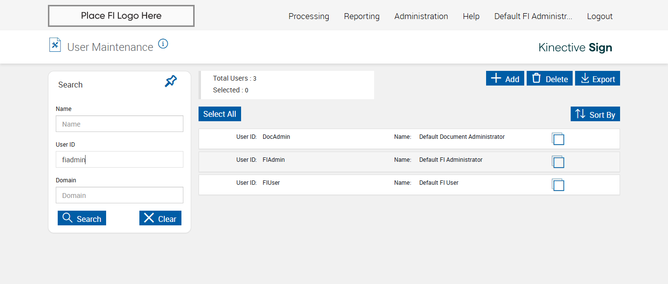Check the FIAdmin user checkbox
This screenshot has height=284, width=668.
(x=558, y=162)
